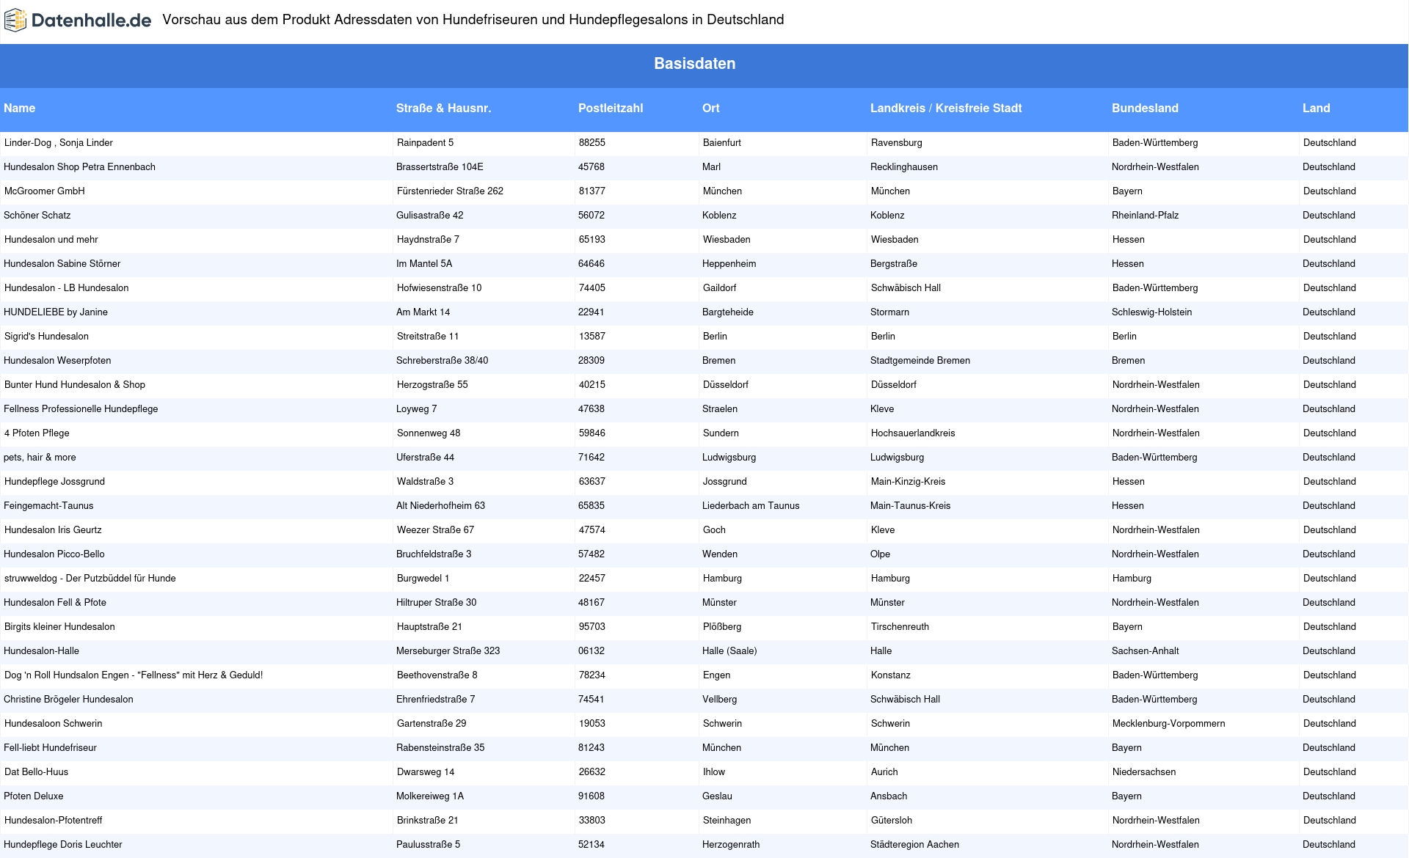Select the Land column header
The height and width of the screenshot is (858, 1409).
coord(1317,108)
